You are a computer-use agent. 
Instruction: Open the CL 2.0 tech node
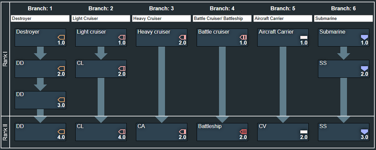pyautogui.click(x=101, y=69)
